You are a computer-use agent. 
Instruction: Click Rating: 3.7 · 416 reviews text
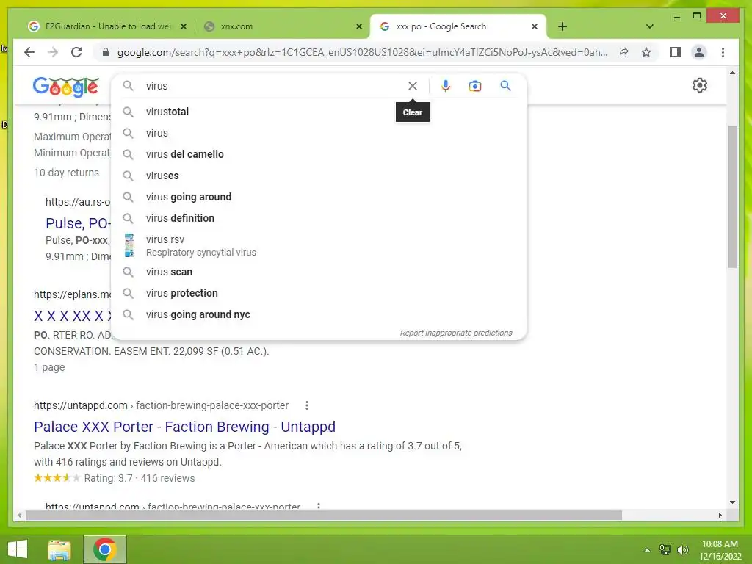click(140, 478)
